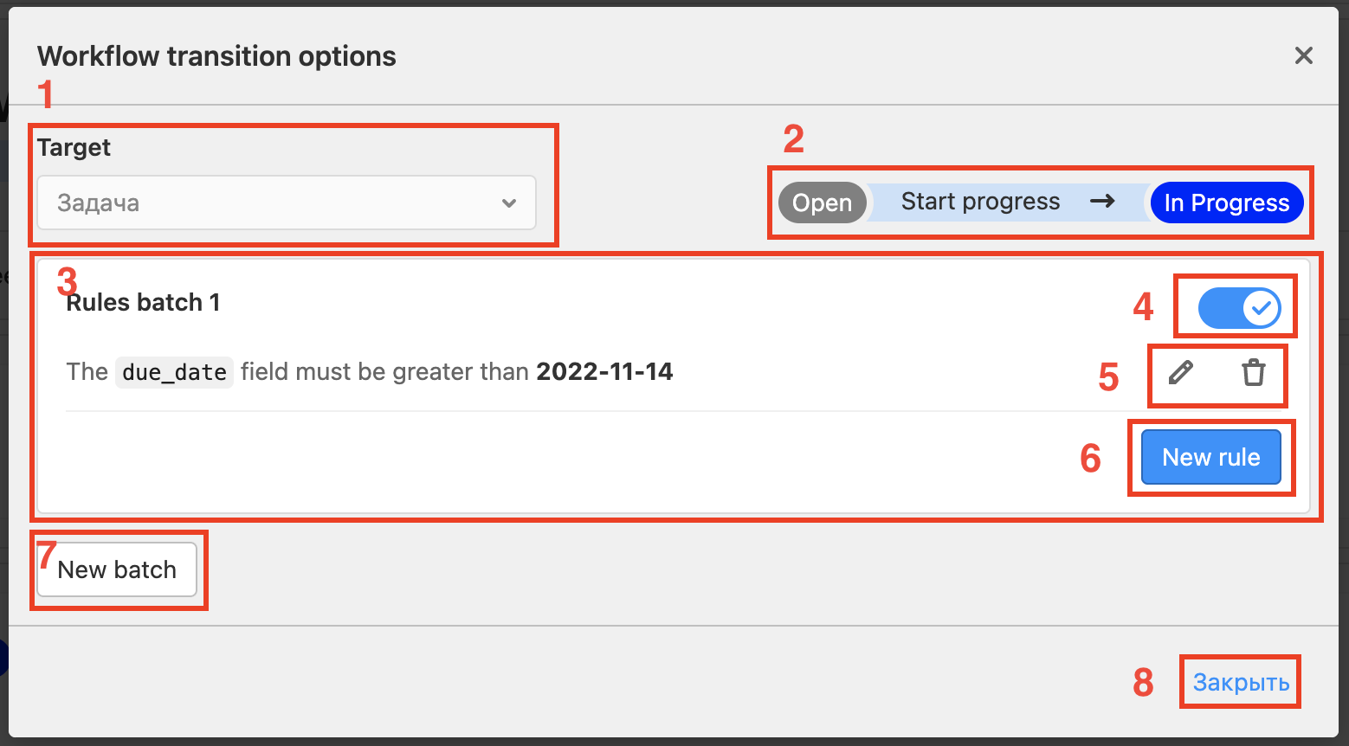Viewport: 1349px width, 746px height.
Task: Click the word 'The' starting the rule
Action: click(x=87, y=372)
